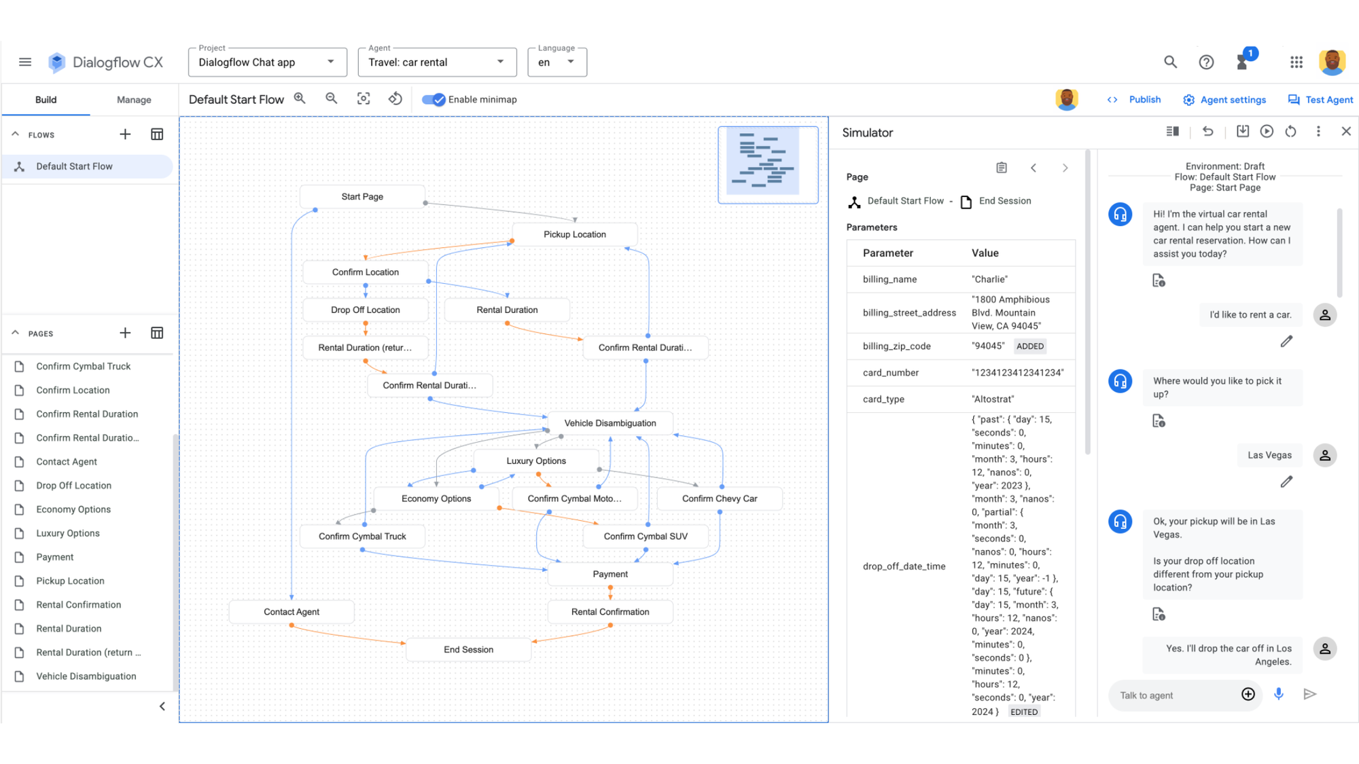Undo last simulator turn

(x=1207, y=132)
